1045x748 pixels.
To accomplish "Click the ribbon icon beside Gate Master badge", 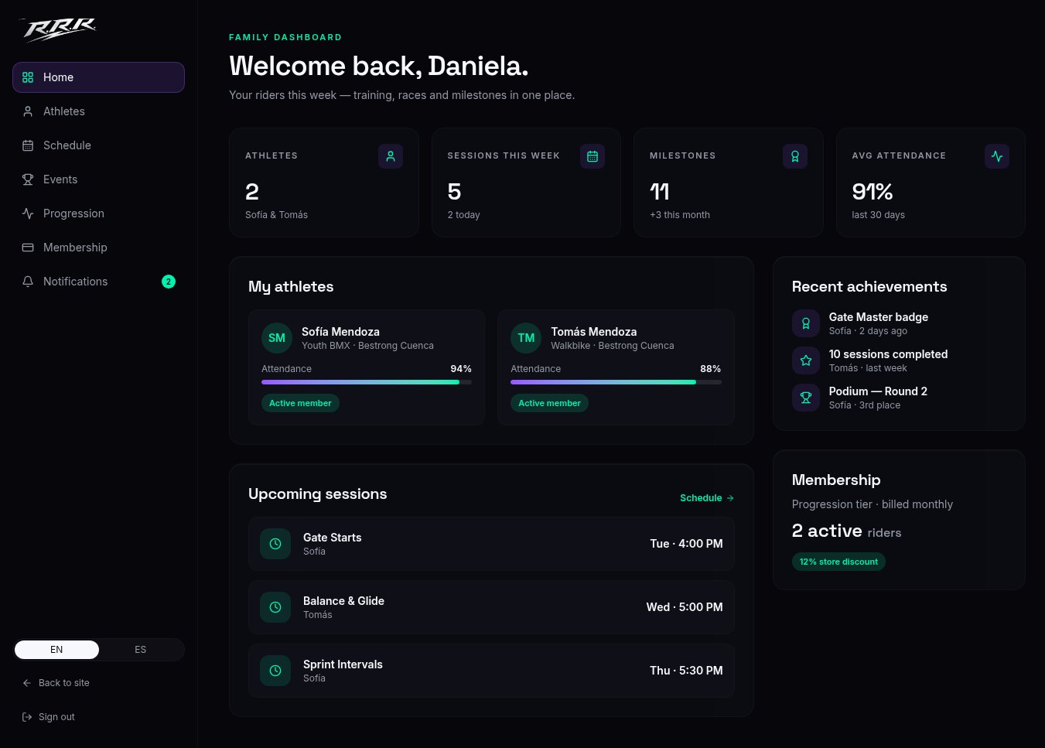I will 806,323.
